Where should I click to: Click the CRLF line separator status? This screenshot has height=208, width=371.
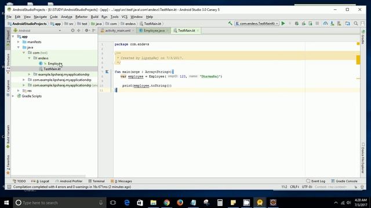coord(294,187)
